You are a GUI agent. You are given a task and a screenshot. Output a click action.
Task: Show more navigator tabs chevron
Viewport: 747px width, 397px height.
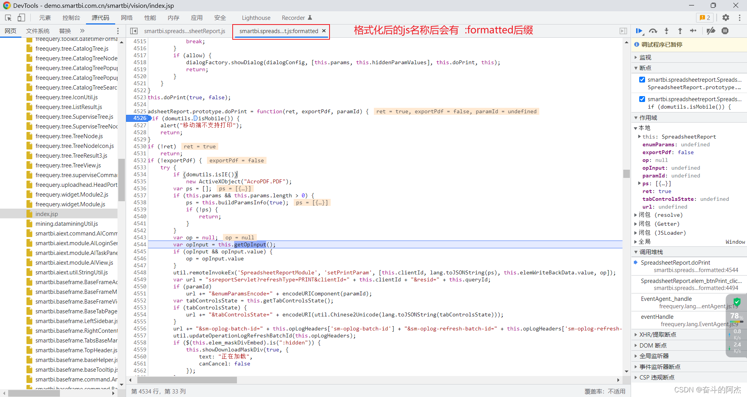(82, 31)
